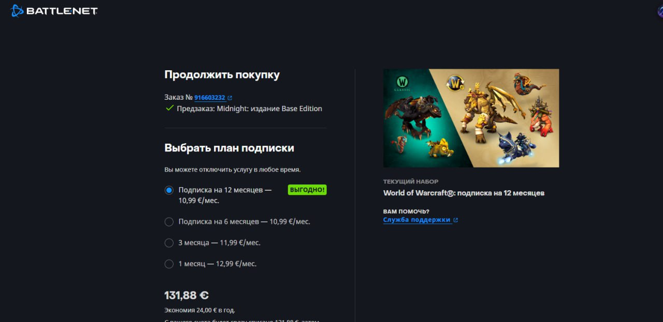Click the gold WoW emblem in banner
663x322 pixels.
click(455, 83)
